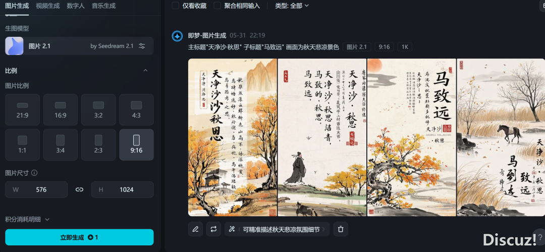Expand 积分消耗明细 details

click(27, 219)
